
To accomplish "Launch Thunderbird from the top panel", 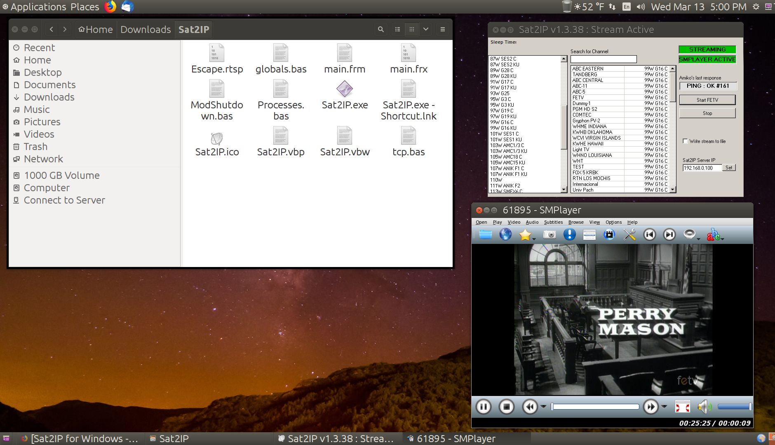I will [x=127, y=7].
